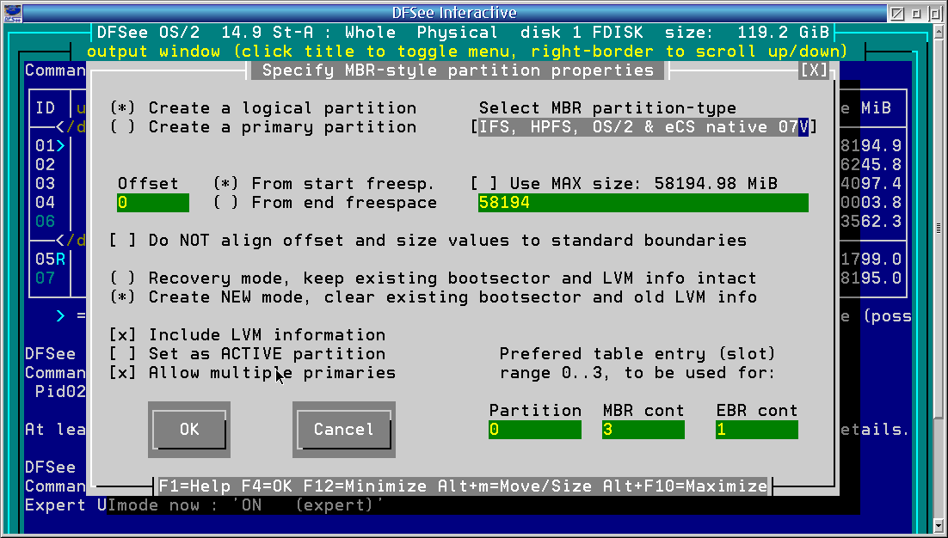Click the Offset input field
The image size is (948, 538).
click(x=153, y=203)
